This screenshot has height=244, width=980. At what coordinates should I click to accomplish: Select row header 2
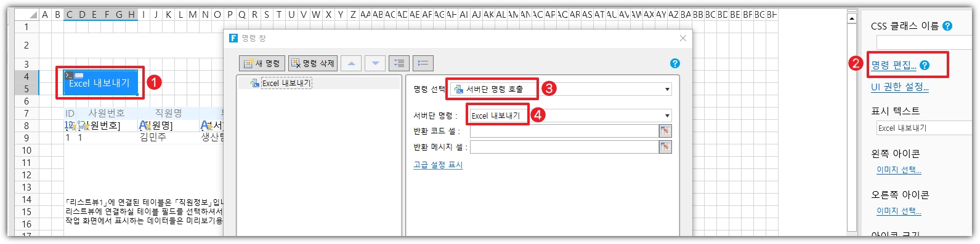pos(26,45)
